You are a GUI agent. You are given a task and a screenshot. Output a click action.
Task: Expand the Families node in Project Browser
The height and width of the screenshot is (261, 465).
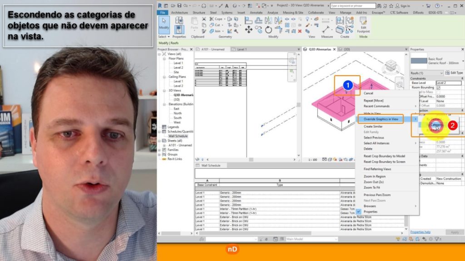tap(159, 150)
